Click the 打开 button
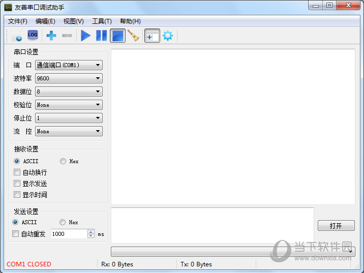The image size is (364, 273). pyautogui.click(x=336, y=226)
